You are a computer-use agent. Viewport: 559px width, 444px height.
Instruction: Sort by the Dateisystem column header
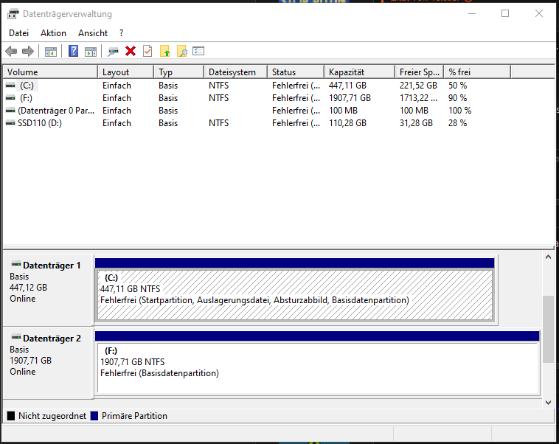point(236,72)
